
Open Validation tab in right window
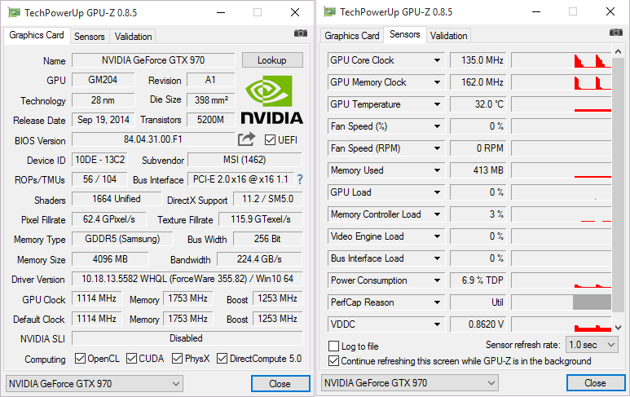pyautogui.click(x=448, y=36)
